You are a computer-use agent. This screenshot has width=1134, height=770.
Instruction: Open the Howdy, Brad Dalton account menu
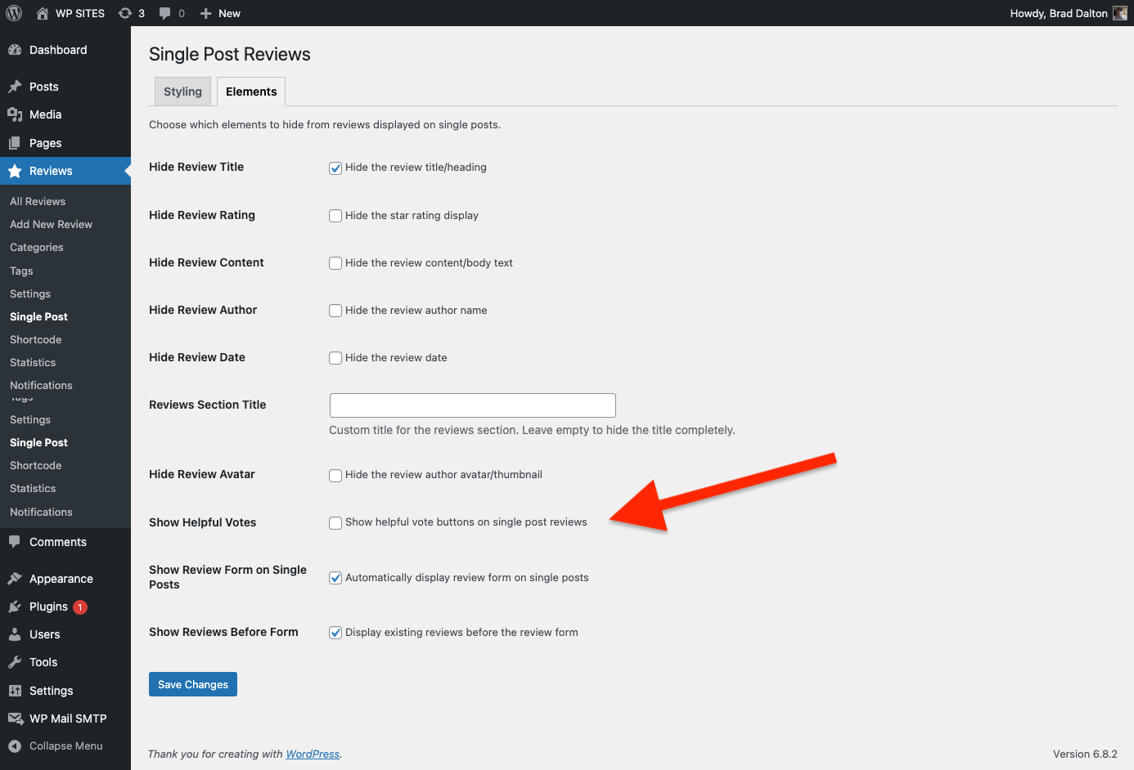click(1058, 13)
